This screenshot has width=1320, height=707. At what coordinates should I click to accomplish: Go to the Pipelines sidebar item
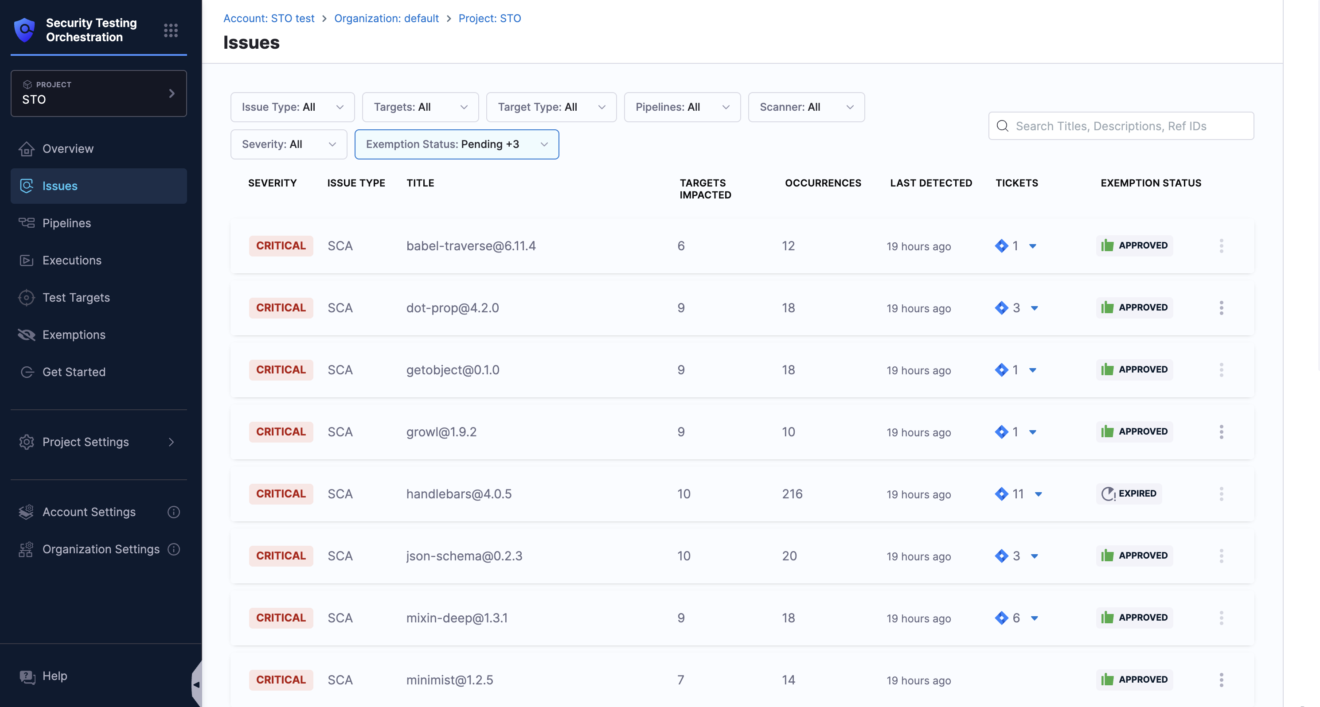pos(66,223)
